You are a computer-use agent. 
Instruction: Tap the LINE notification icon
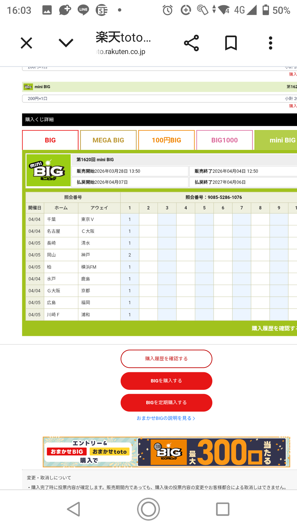coord(83,10)
